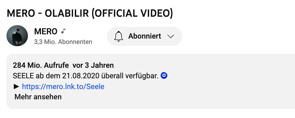
Task: Click the word SEELE in description
Action: (22, 76)
